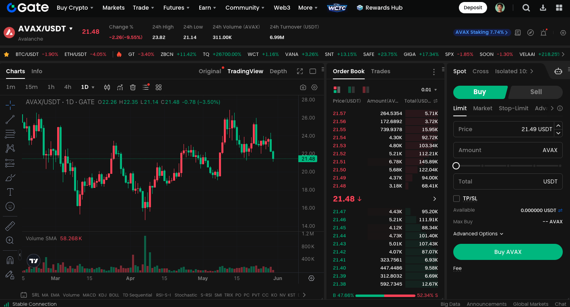Select the crosshair cursor tool
The width and height of the screenshot is (570, 307).
pos(10,105)
